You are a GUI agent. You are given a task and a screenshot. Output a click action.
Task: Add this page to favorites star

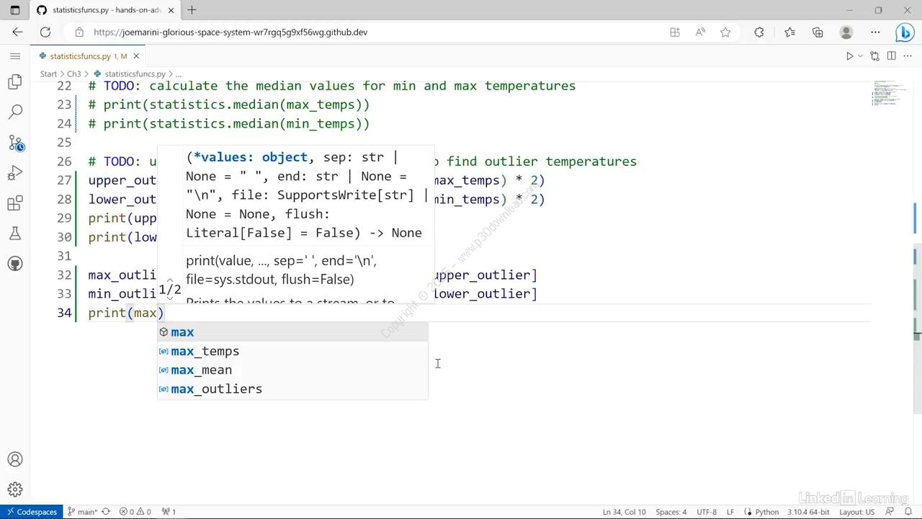click(725, 32)
